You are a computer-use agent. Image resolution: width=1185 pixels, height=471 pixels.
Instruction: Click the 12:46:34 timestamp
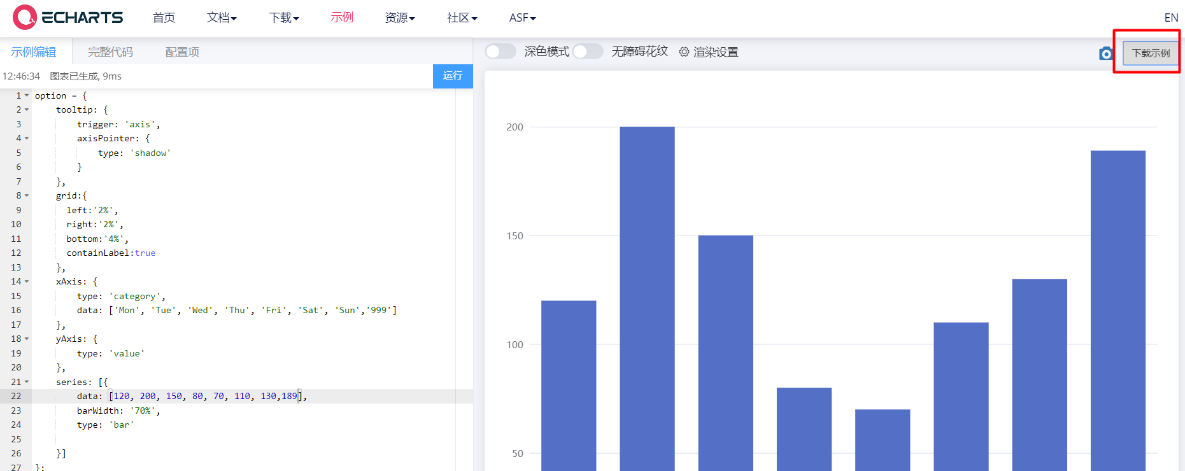(x=21, y=76)
